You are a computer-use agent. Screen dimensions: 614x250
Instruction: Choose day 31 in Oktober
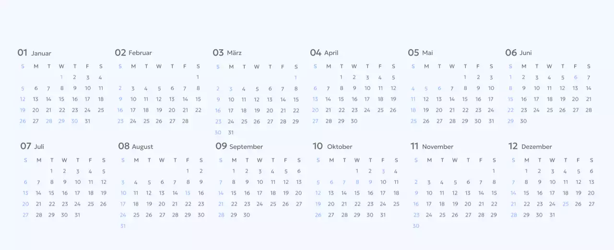pyautogui.click(x=383, y=215)
